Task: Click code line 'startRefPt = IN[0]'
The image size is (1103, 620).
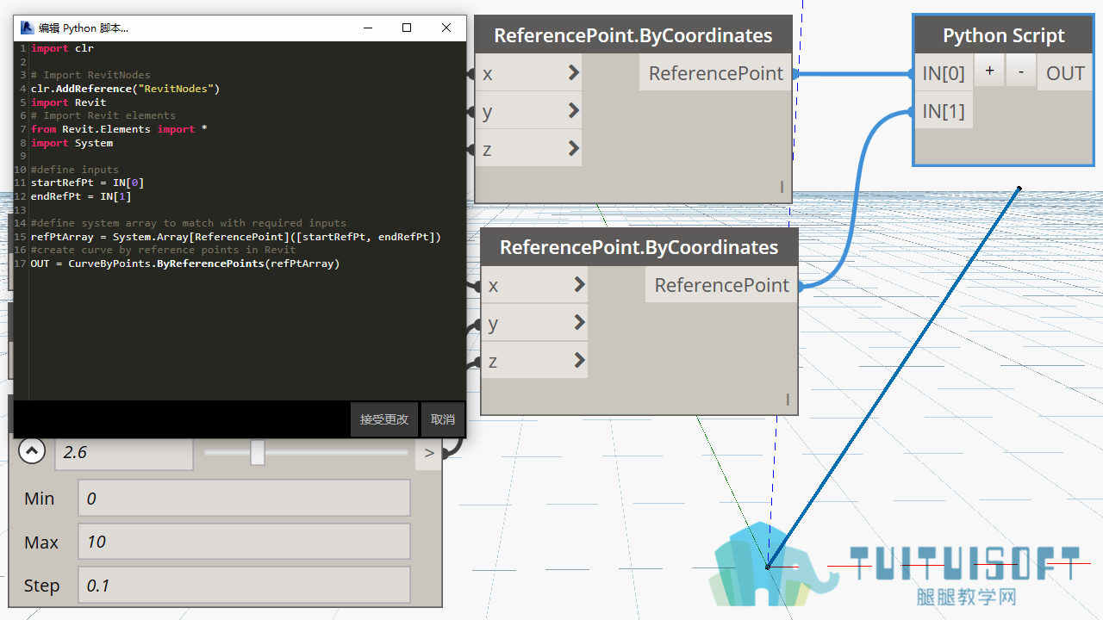Action: (87, 183)
